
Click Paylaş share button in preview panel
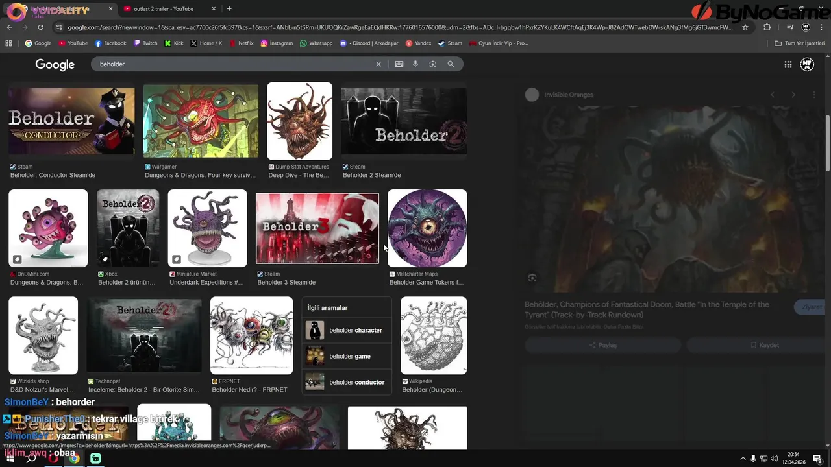coord(602,345)
